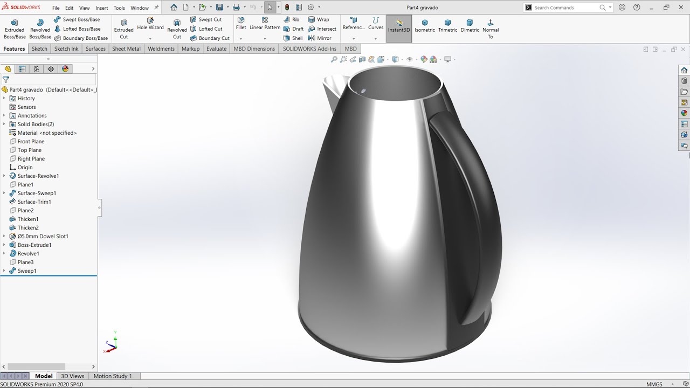Viewport: 690px width, 388px height.
Task: Open the File menu
Action: 56,8
